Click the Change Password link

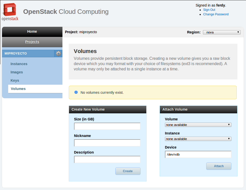pos(216,14)
